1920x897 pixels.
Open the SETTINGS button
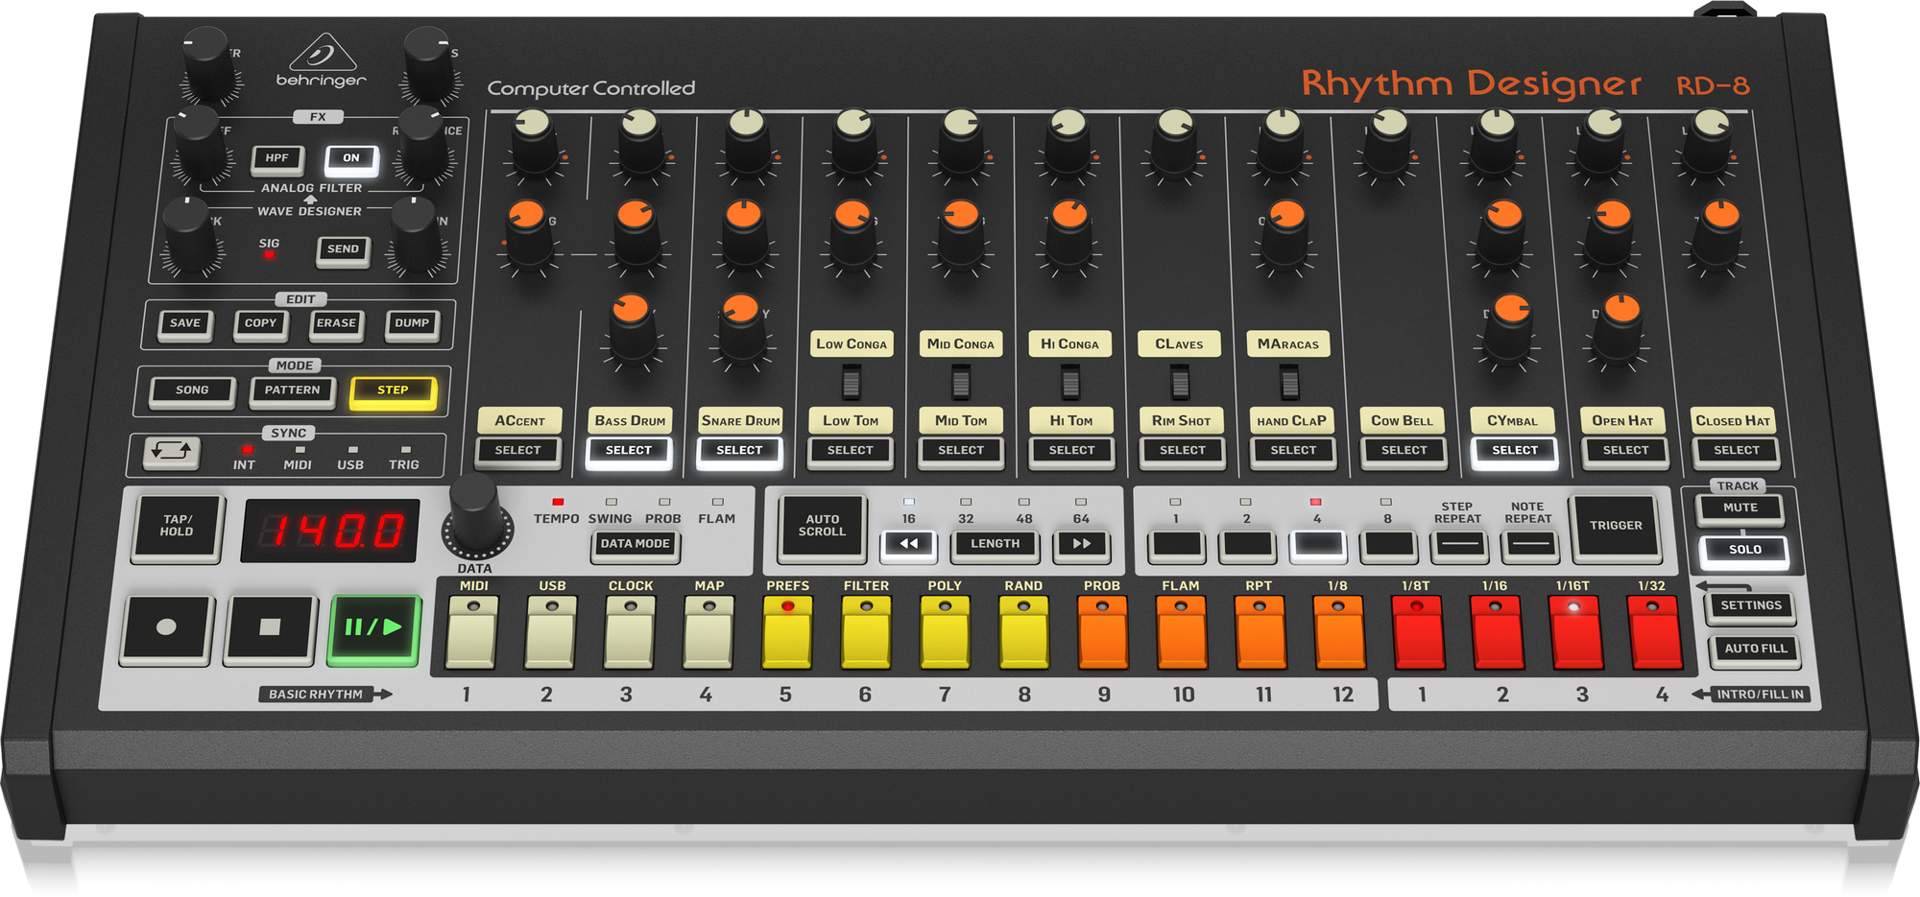tap(1751, 605)
